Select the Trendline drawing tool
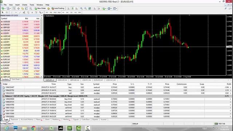 pyautogui.click(x=20, y=12)
